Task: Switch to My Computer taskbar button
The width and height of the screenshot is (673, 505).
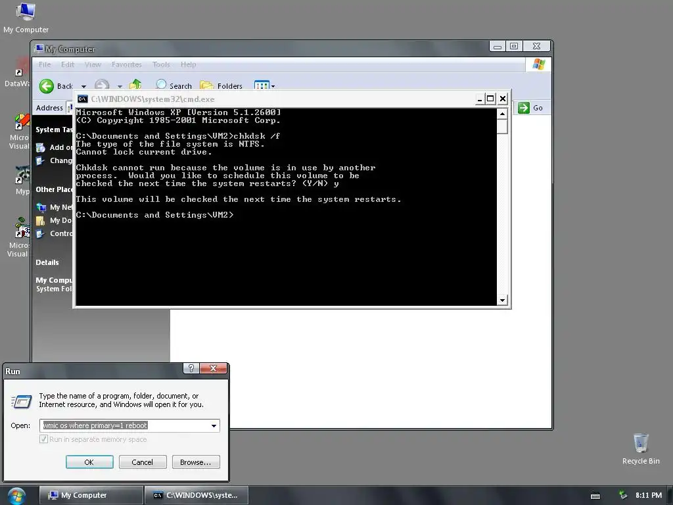Action: click(91, 495)
